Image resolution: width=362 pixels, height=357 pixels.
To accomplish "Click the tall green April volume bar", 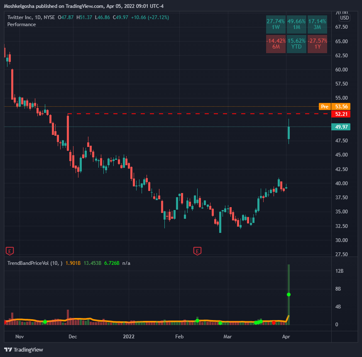I will coord(289,294).
